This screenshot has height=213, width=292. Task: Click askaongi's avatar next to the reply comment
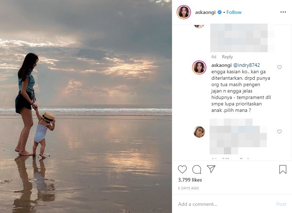coord(199,67)
